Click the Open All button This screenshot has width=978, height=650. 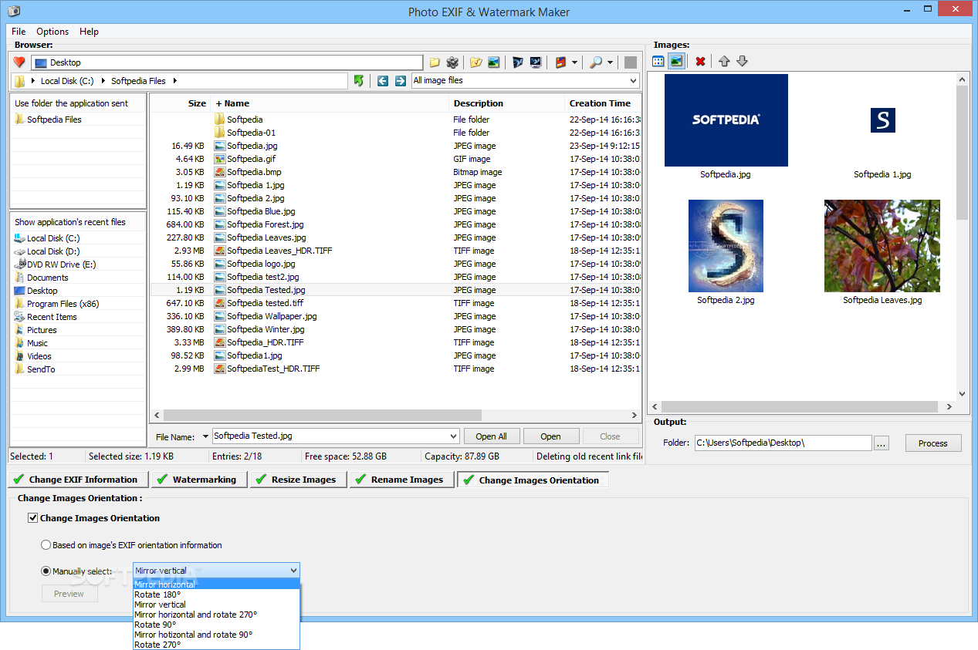[492, 436]
